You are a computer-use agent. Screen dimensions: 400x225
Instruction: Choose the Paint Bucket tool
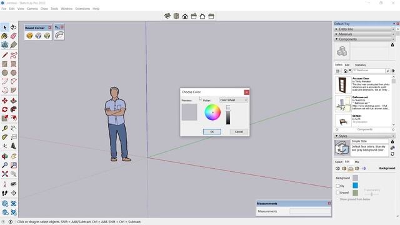click(5, 36)
